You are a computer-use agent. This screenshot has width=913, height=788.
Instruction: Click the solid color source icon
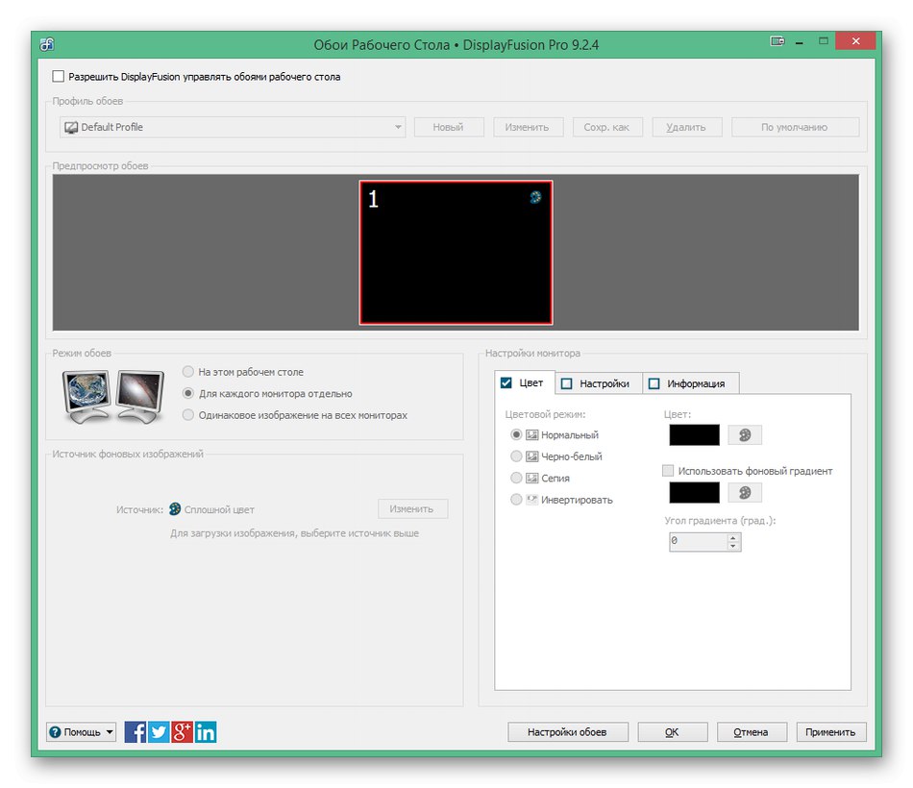[x=175, y=509]
